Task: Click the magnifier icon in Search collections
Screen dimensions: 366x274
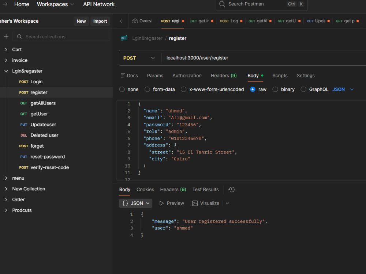Action: point(19,37)
